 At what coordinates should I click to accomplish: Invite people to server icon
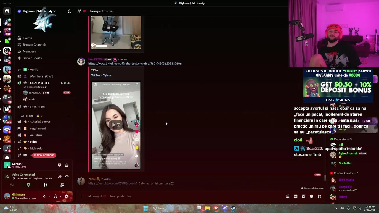point(69,11)
